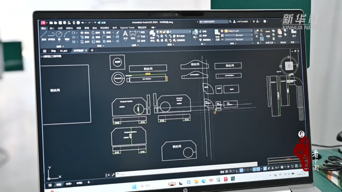
Task: Open the second ByLayer linetype dropdown
Action: click(x=239, y=39)
